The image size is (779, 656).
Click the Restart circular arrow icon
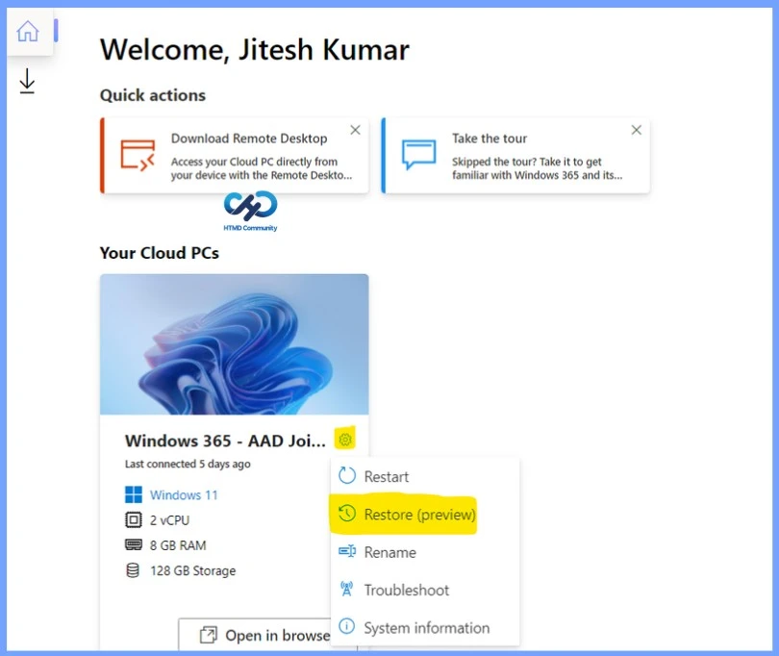tap(347, 475)
